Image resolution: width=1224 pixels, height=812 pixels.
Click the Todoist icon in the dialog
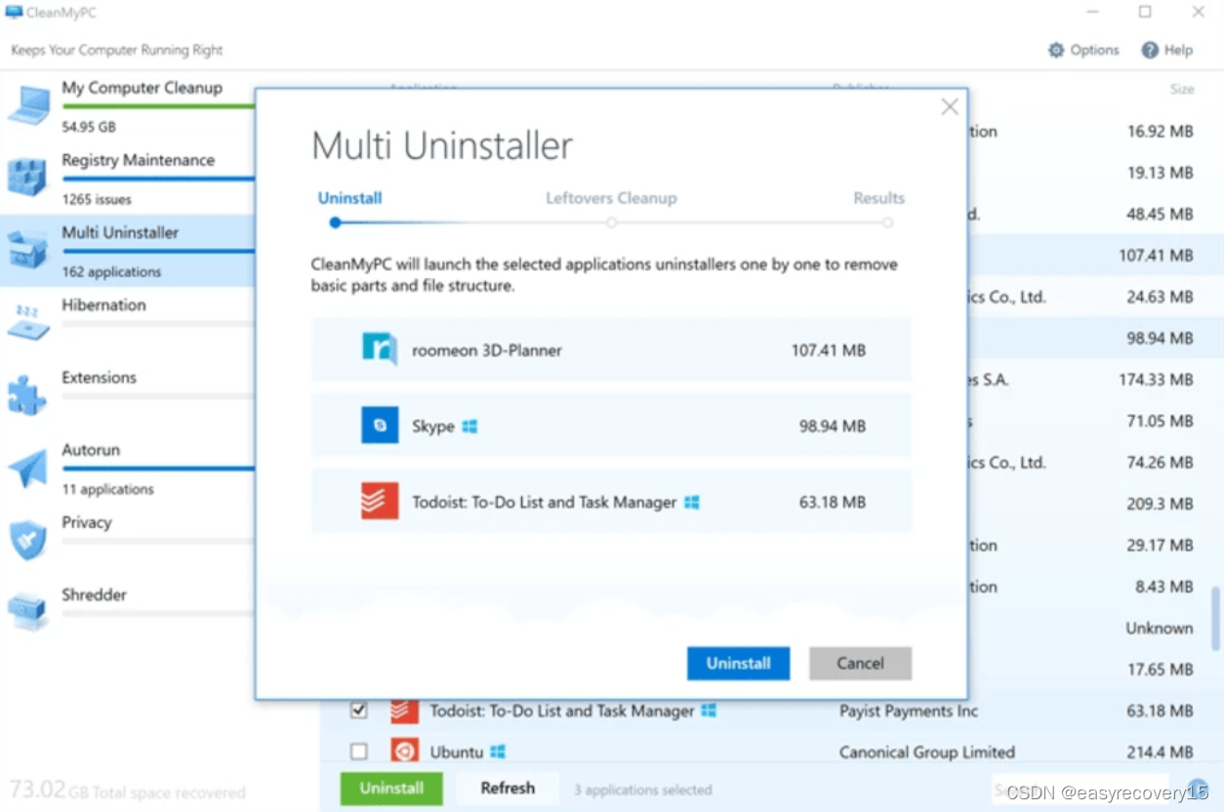[x=380, y=502]
